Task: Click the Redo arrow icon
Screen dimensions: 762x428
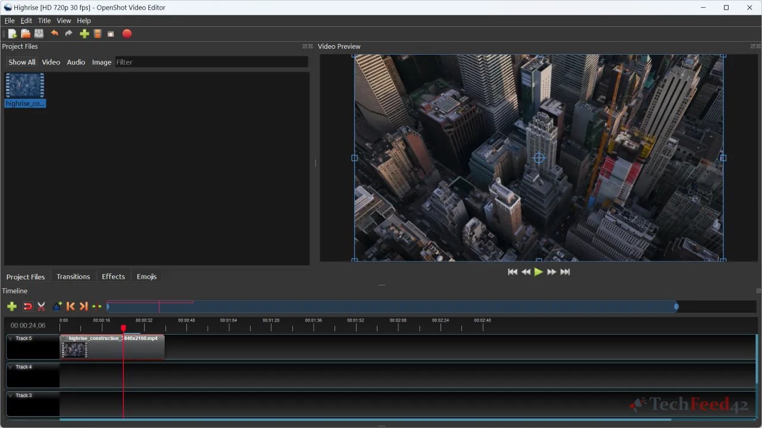Action: 69,34
